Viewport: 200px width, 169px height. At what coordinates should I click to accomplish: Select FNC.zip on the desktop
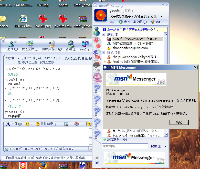tap(43, 4)
